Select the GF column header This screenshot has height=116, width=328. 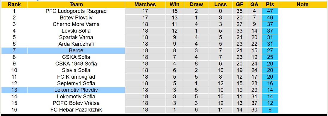pyautogui.click(x=239, y=4)
